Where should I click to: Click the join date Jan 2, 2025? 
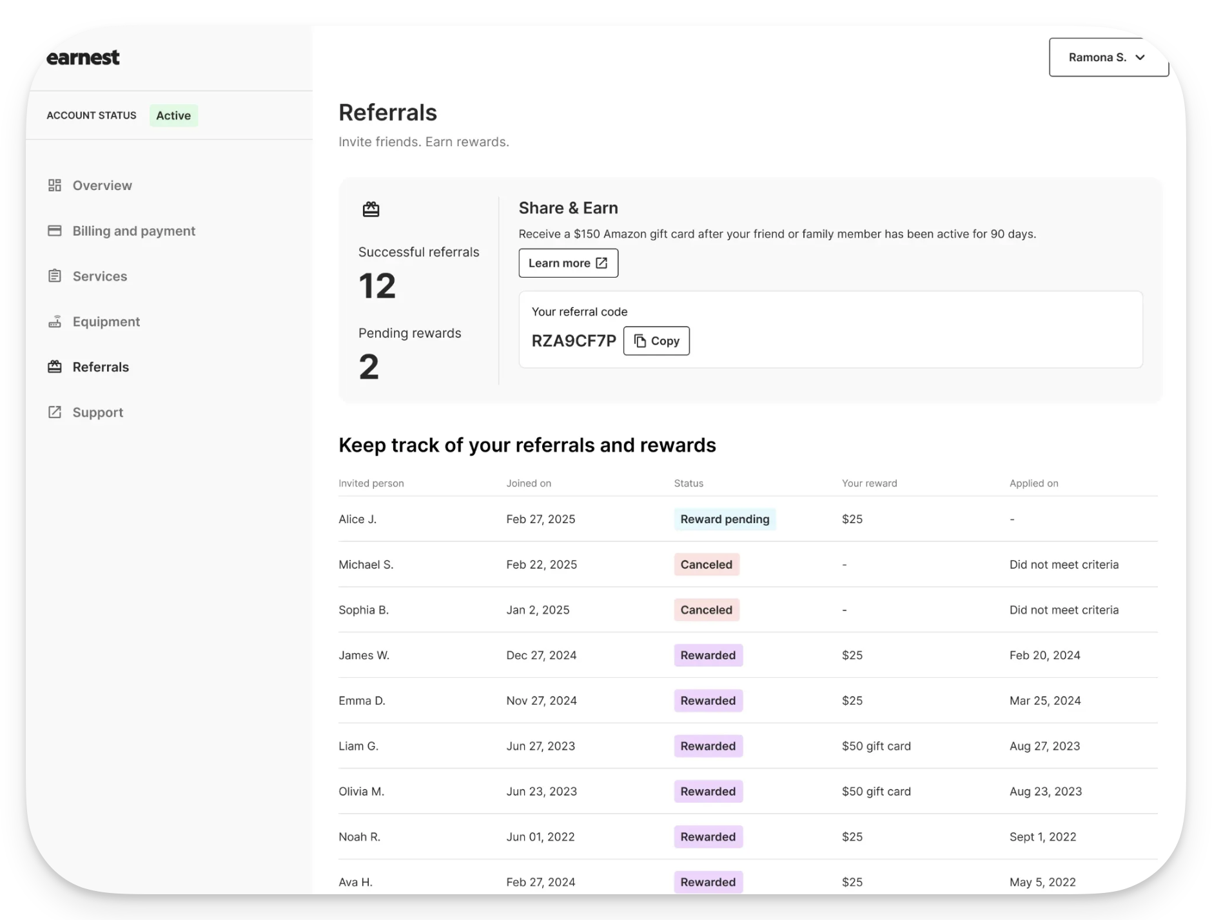click(538, 609)
